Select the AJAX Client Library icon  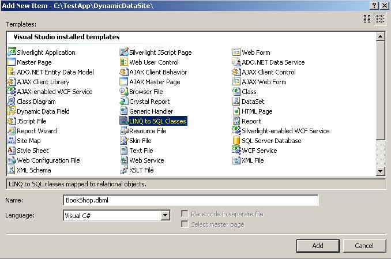(12, 81)
